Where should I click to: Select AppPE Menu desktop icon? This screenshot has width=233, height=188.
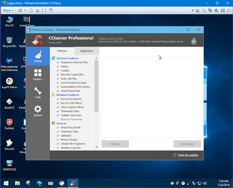click(x=9, y=83)
